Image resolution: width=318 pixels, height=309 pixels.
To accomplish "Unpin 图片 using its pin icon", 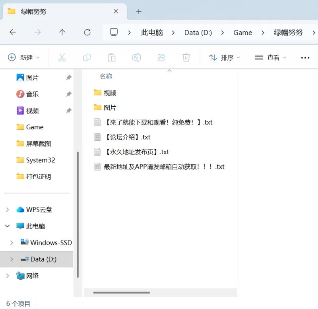I will (69, 77).
